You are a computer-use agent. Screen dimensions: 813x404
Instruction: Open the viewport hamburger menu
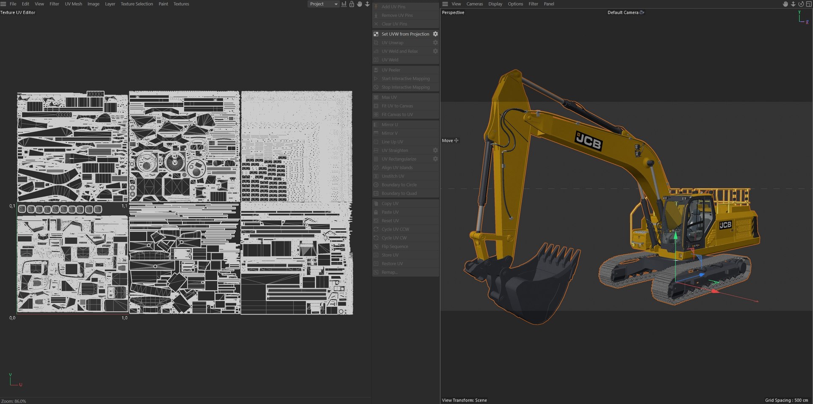pyautogui.click(x=445, y=4)
